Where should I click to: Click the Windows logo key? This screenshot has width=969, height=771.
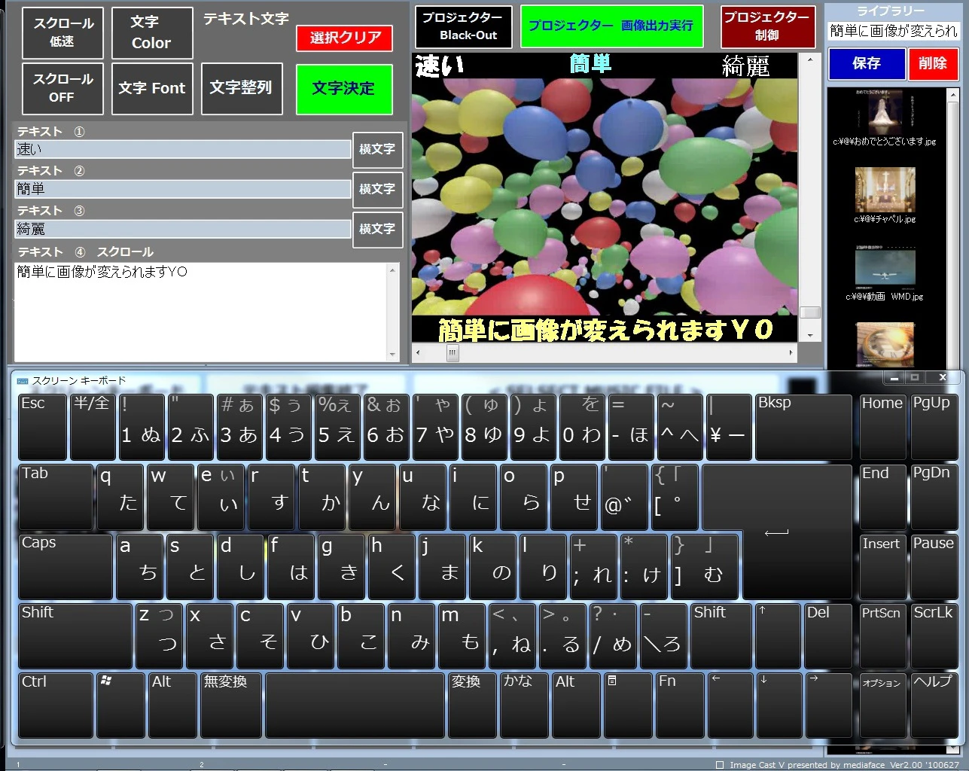(x=120, y=705)
